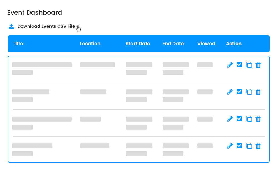
Task: Duplicate the third event row
Action: pos(249,119)
